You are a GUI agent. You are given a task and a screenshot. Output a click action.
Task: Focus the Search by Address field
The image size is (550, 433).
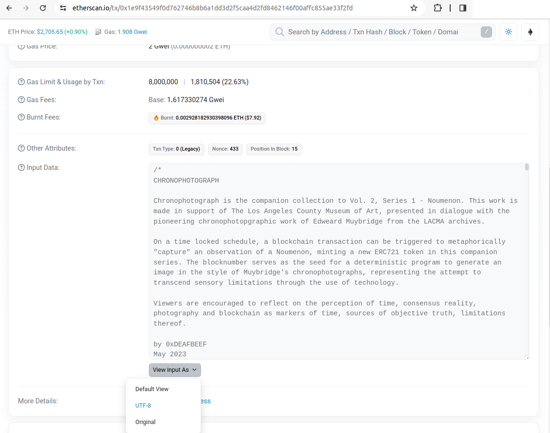tap(382, 32)
